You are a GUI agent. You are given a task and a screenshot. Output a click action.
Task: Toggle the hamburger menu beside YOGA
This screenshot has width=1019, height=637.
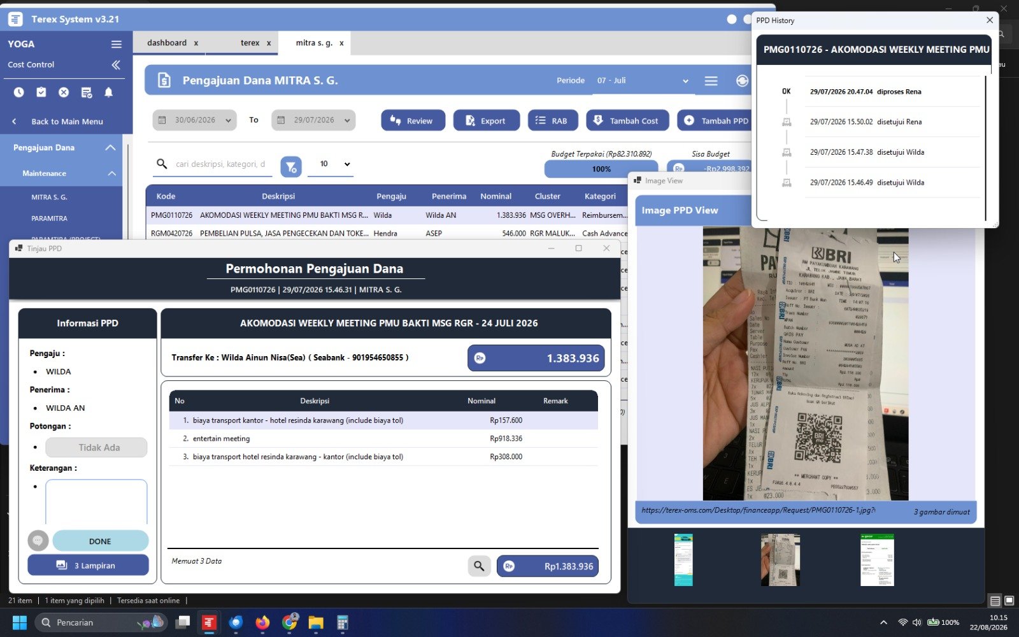[116, 44]
